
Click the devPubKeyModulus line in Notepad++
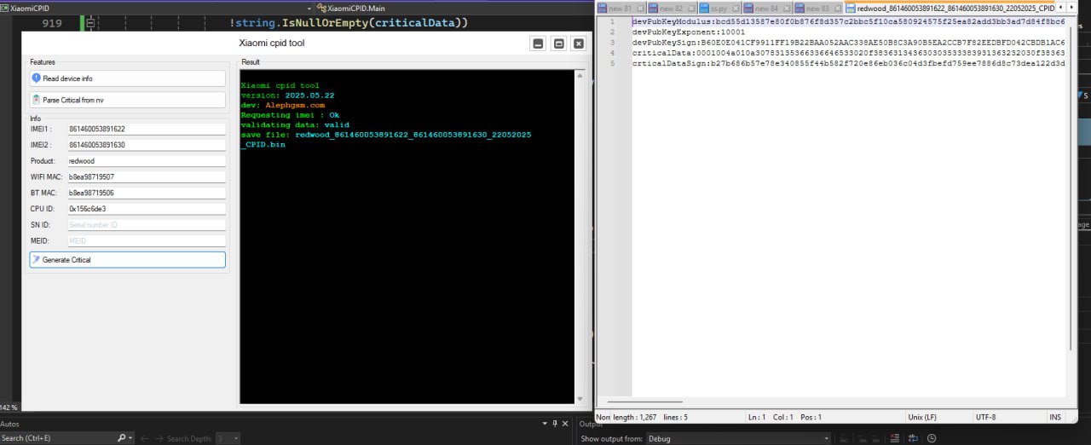pyautogui.click(x=848, y=20)
